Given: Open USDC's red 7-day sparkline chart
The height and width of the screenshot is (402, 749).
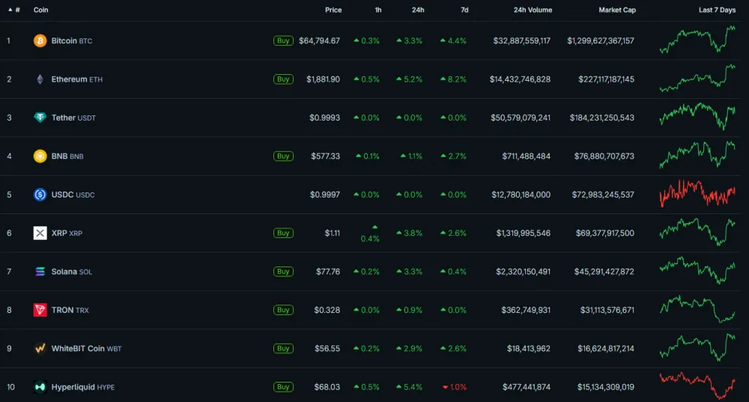Looking at the screenshot, I should [x=697, y=193].
